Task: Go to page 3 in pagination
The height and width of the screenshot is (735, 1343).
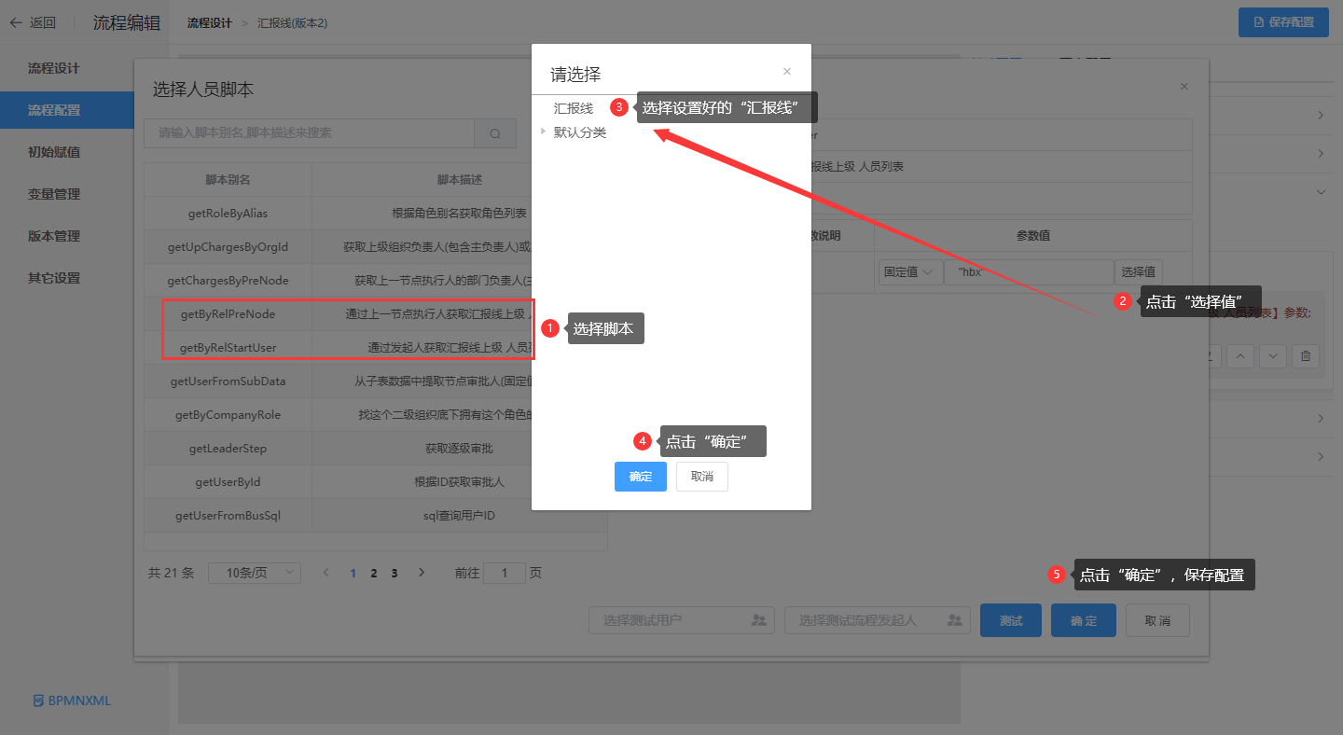Action: tap(395, 573)
